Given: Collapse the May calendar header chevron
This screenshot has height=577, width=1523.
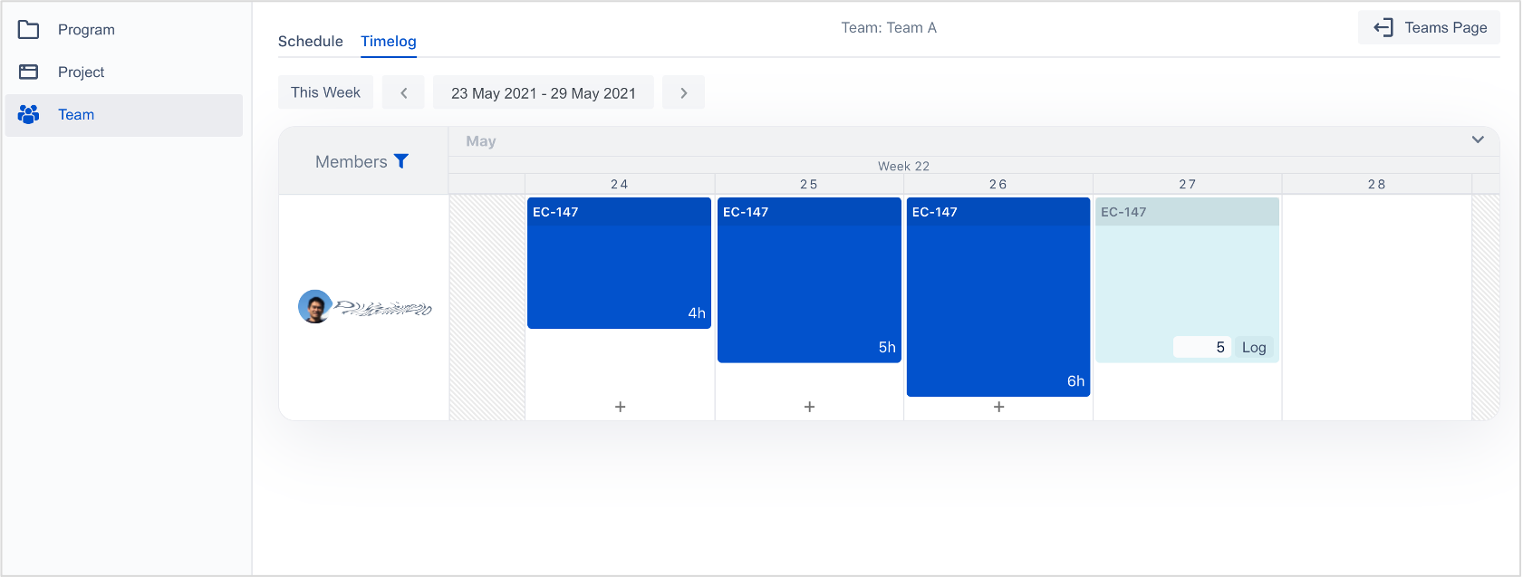Looking at the screenshot, I should tap(1478, 139).
